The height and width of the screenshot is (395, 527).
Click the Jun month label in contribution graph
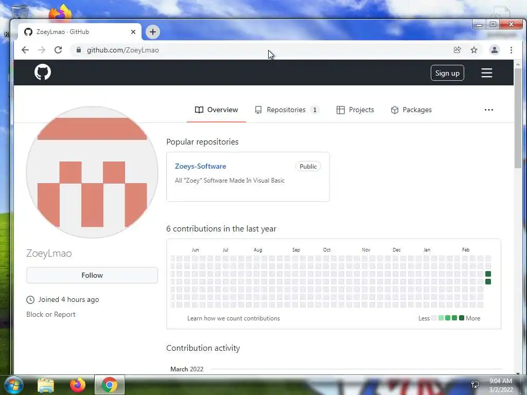pos(195,250)
